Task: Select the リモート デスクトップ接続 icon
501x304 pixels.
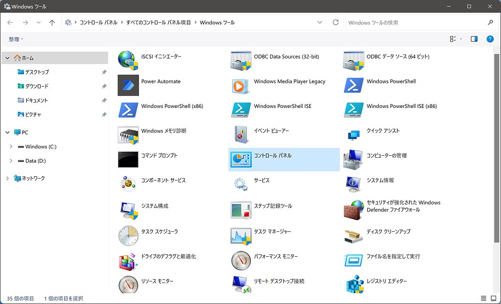Action: click(x=241, y=284)
